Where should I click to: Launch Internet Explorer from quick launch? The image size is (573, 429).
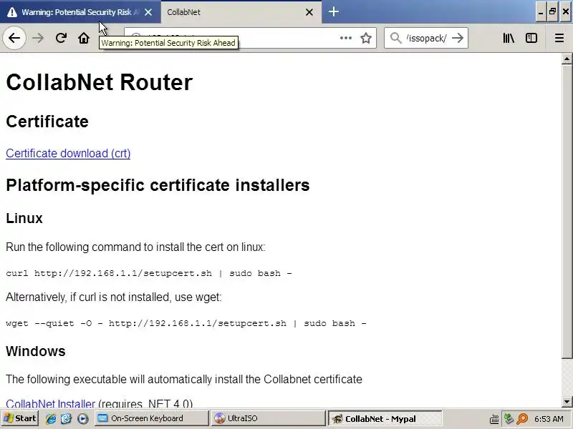[51, 418]
